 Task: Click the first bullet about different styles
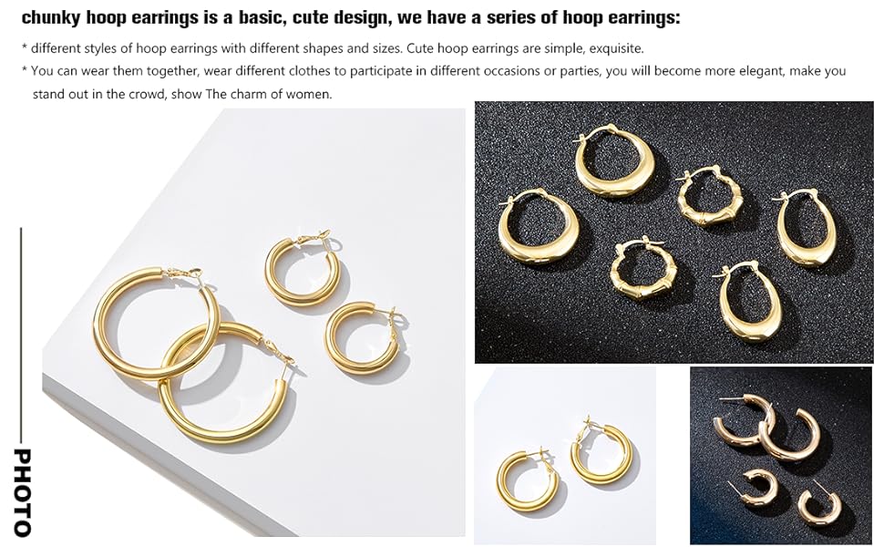(333, 48)
